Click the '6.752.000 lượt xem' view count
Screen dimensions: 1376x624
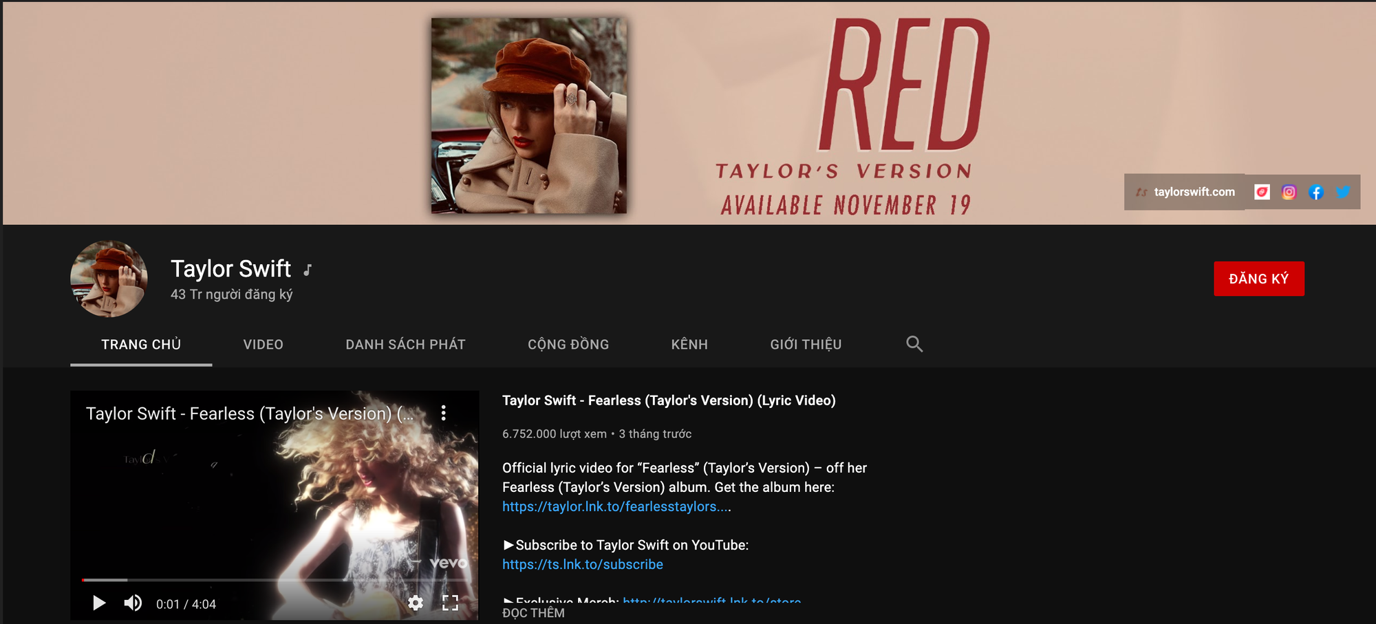(555, 434)
